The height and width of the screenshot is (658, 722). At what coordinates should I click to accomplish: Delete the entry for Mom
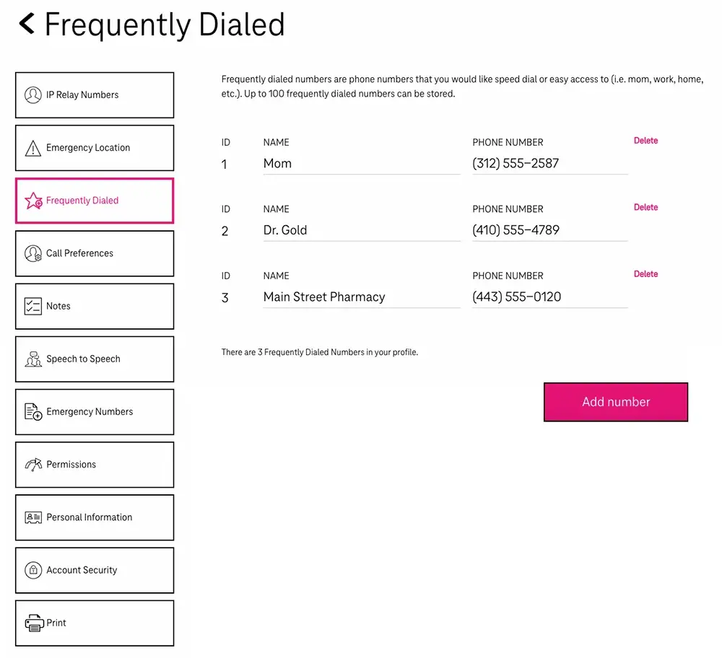tap(645, 141)
